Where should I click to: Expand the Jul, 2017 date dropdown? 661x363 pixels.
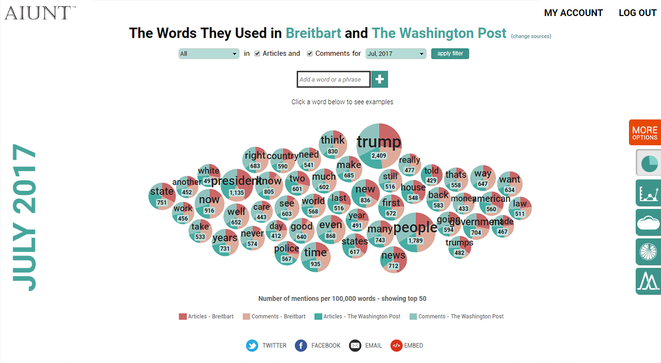point(396,54)
